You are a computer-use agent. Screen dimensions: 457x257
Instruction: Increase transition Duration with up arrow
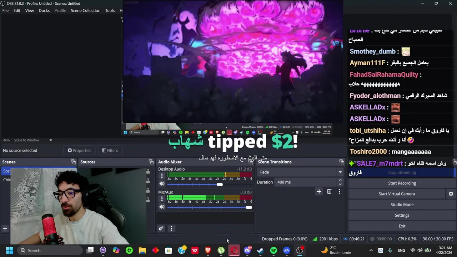click(x=340, y=180)
